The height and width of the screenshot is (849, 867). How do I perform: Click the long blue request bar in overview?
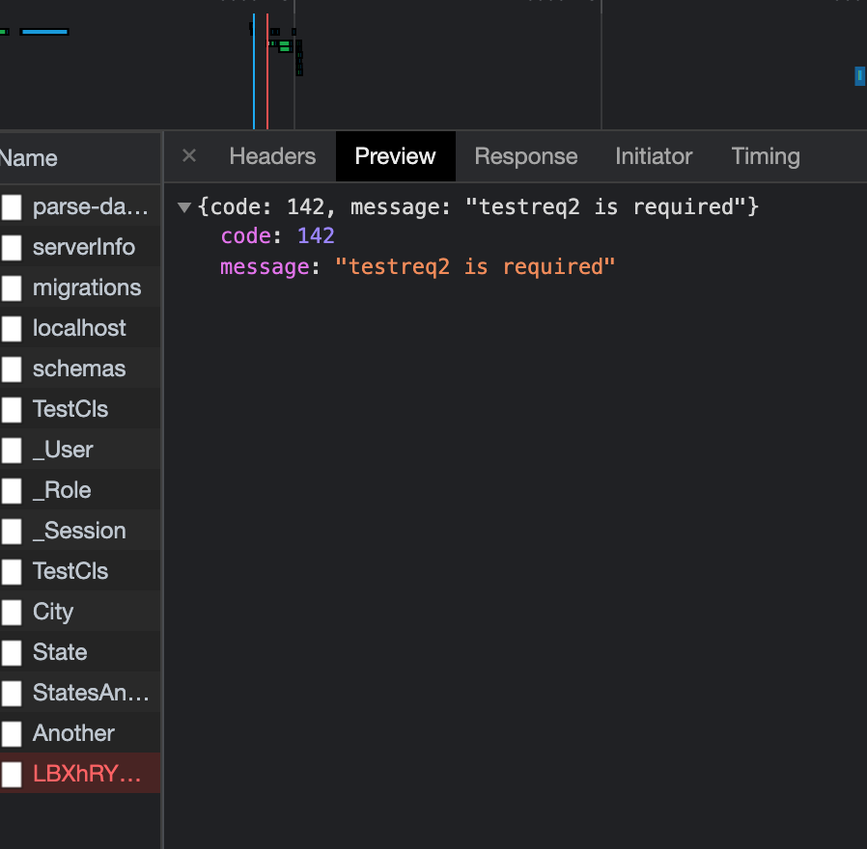click(44, 32)
